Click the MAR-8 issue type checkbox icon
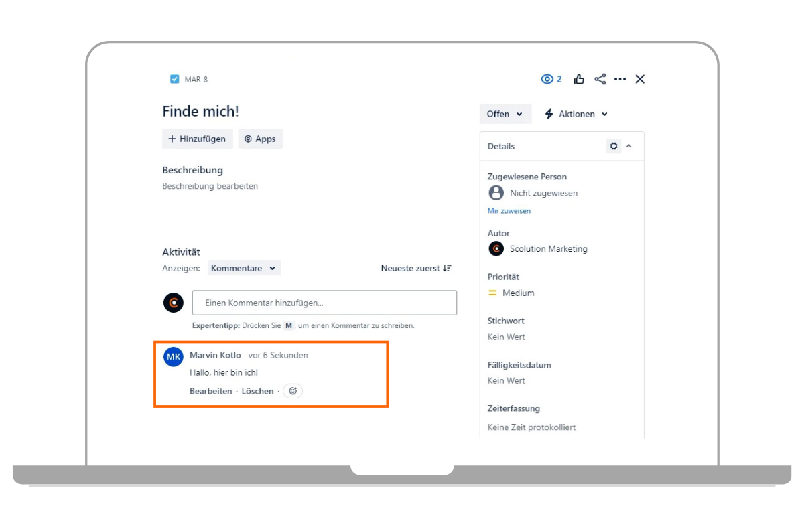 pos(174,79)
